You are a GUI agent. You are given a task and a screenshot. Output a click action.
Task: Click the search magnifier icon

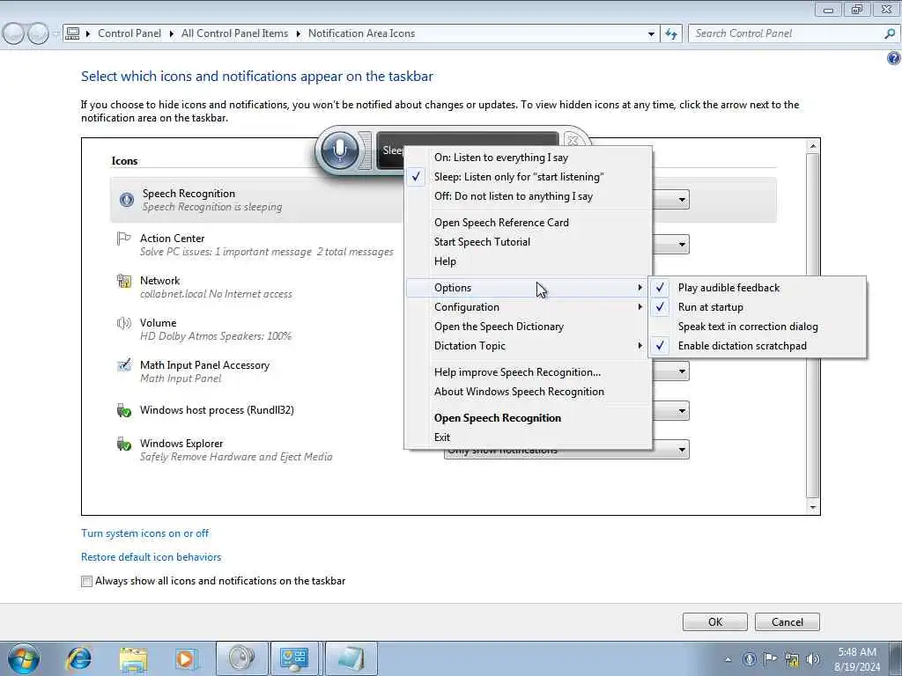[x=890, y=34]
